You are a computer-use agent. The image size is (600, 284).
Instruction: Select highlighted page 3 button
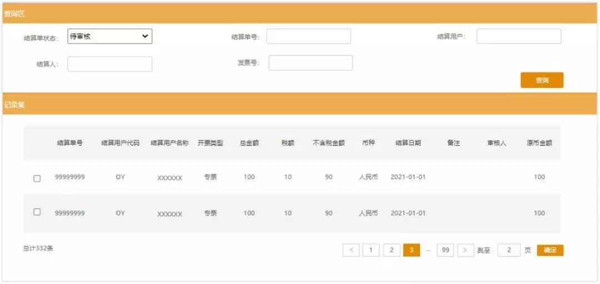tap(411, 250)
